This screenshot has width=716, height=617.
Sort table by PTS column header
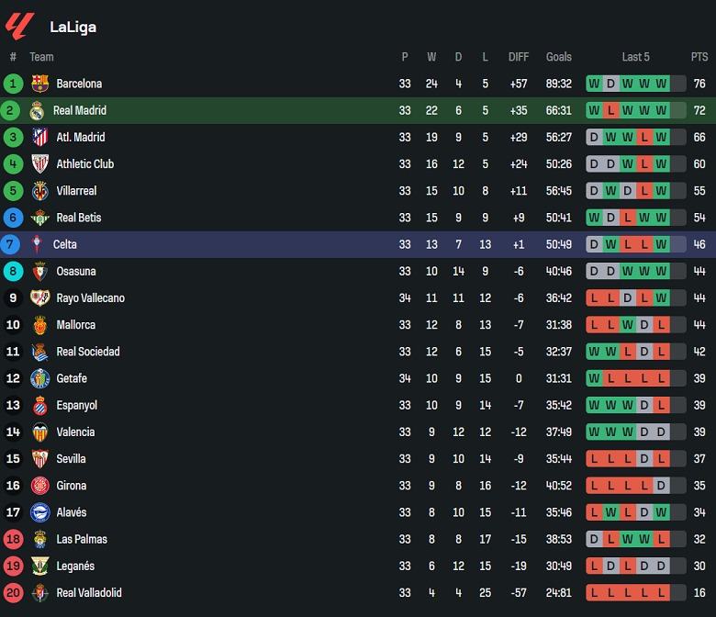pyautogui.click(x=699, y=57)
